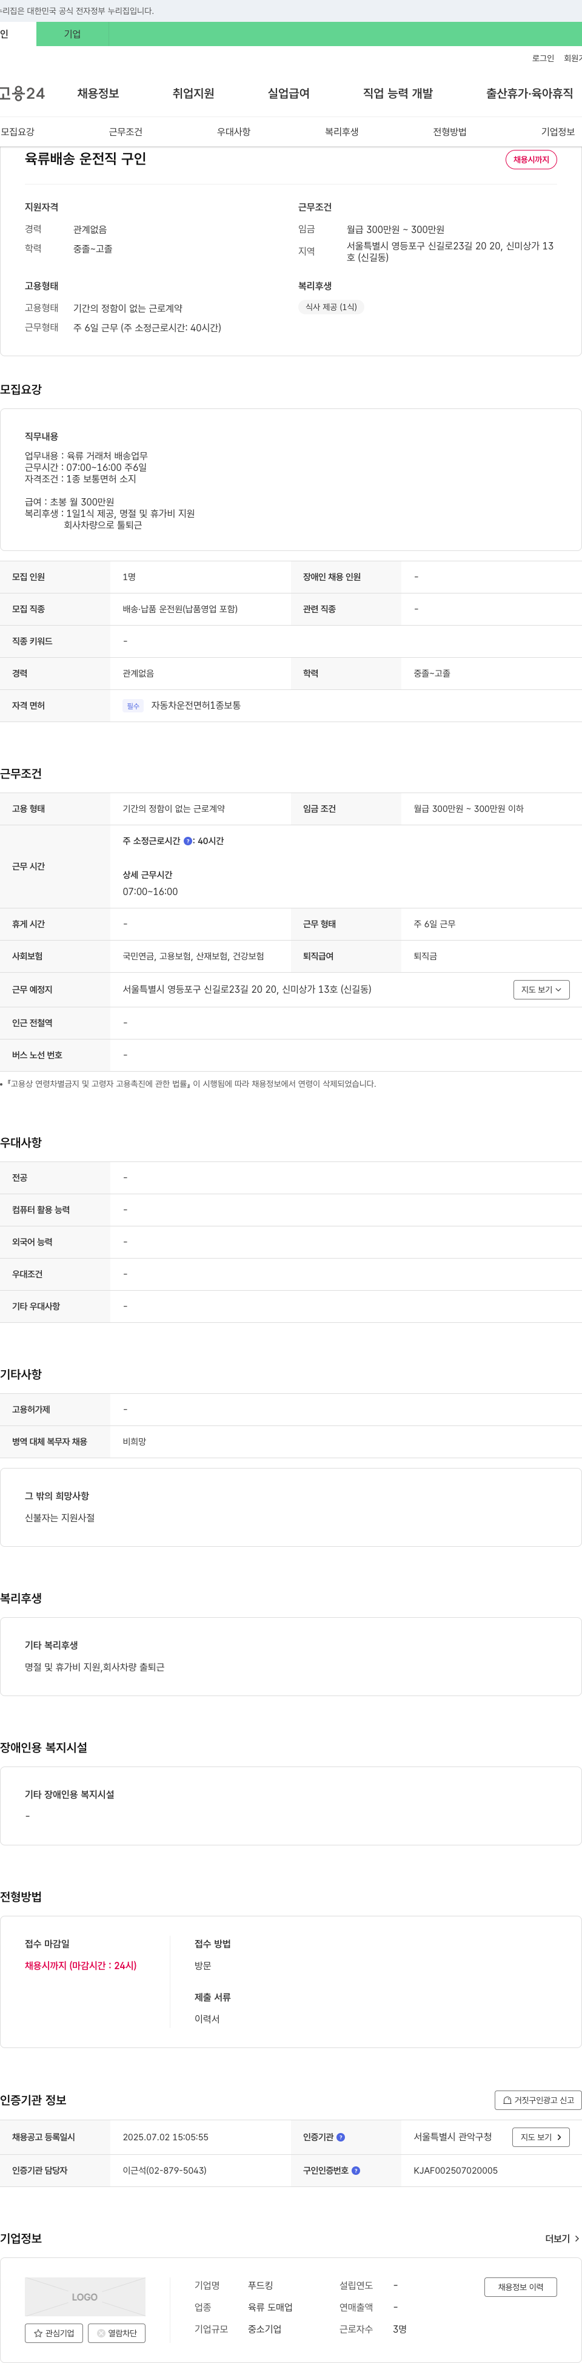This screenshot has width=582, height=2363.
Task: Click info icon beside 인증기관 label
Action: (x=341, y=2137)
